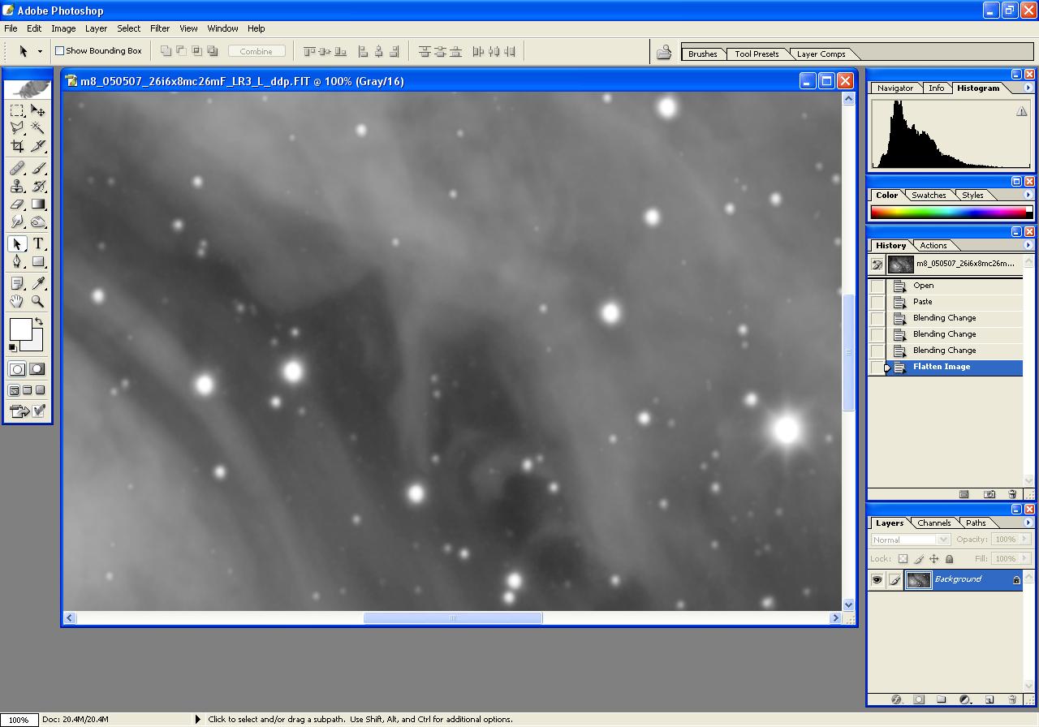Click the color spectrum ramp bar
The width and height of the screenshot is (1039, 727).
(947, 213)
